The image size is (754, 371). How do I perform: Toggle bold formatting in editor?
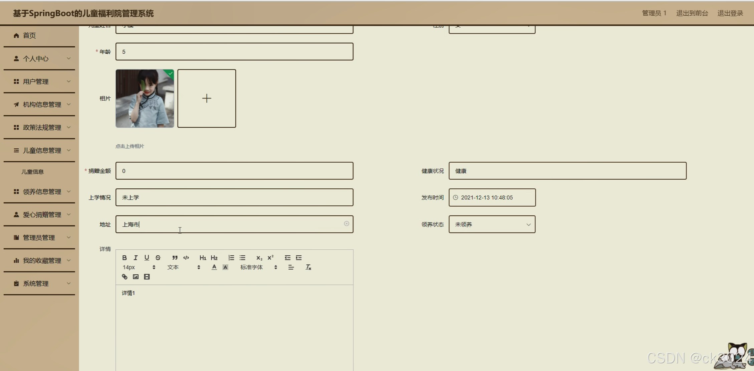click(x=124, y=258)
